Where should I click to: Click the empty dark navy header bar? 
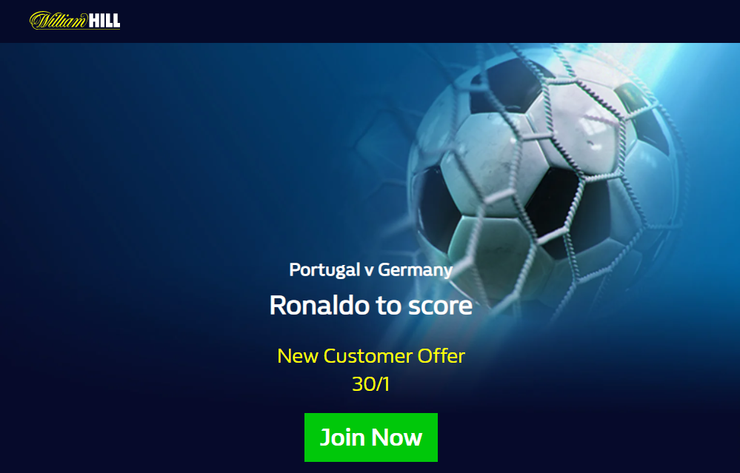coord(424,21)
